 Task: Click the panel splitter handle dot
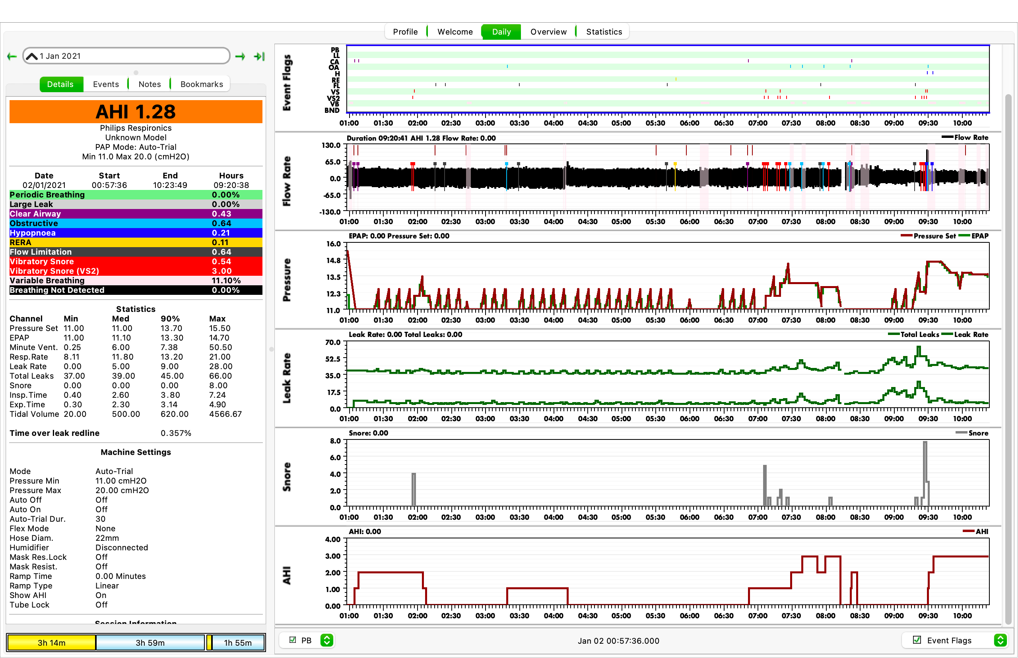click(271, 349)
